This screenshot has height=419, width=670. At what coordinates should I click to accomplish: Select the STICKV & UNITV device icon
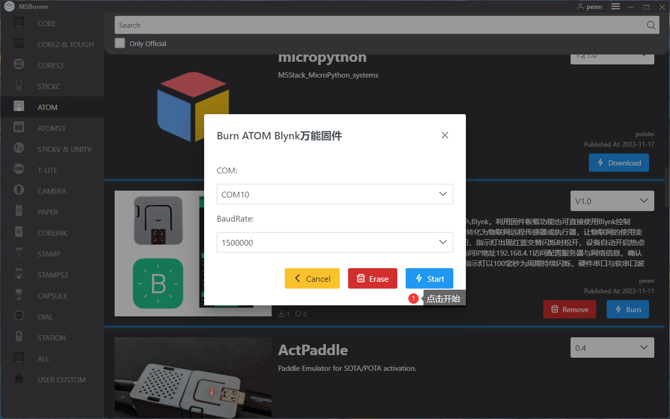[19, 149]
